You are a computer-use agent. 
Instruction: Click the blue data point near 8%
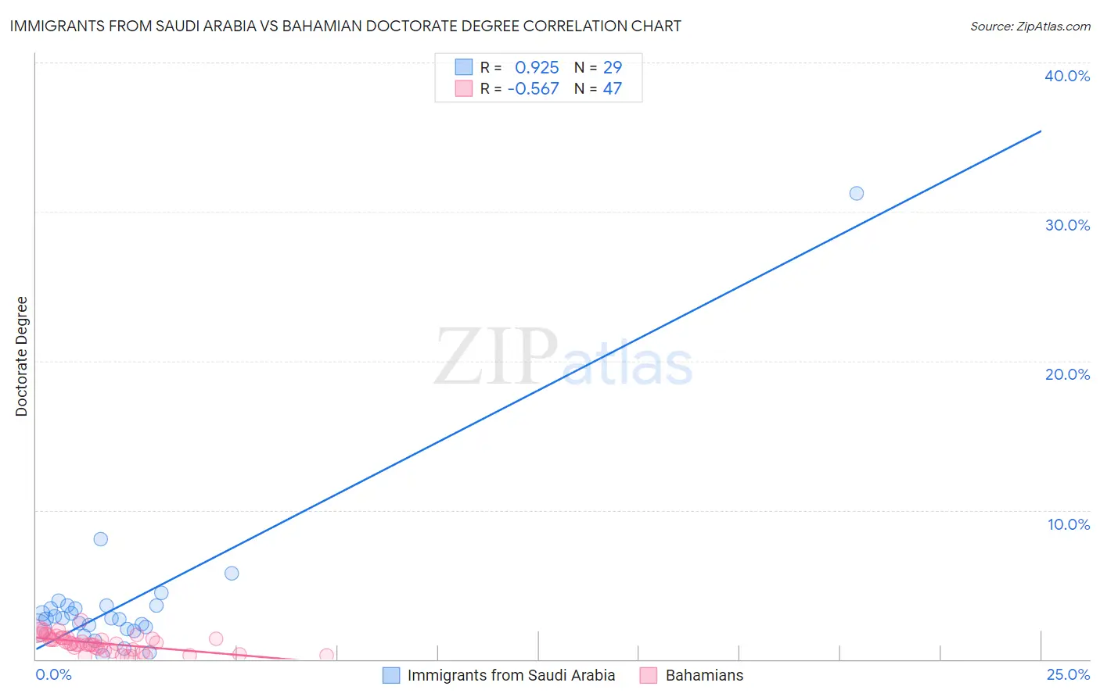(x=101, y=539)
